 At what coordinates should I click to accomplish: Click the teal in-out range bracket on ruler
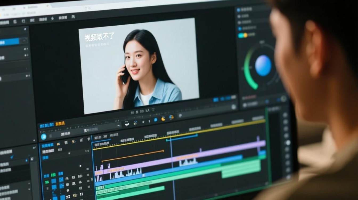[x=182, y=138]
